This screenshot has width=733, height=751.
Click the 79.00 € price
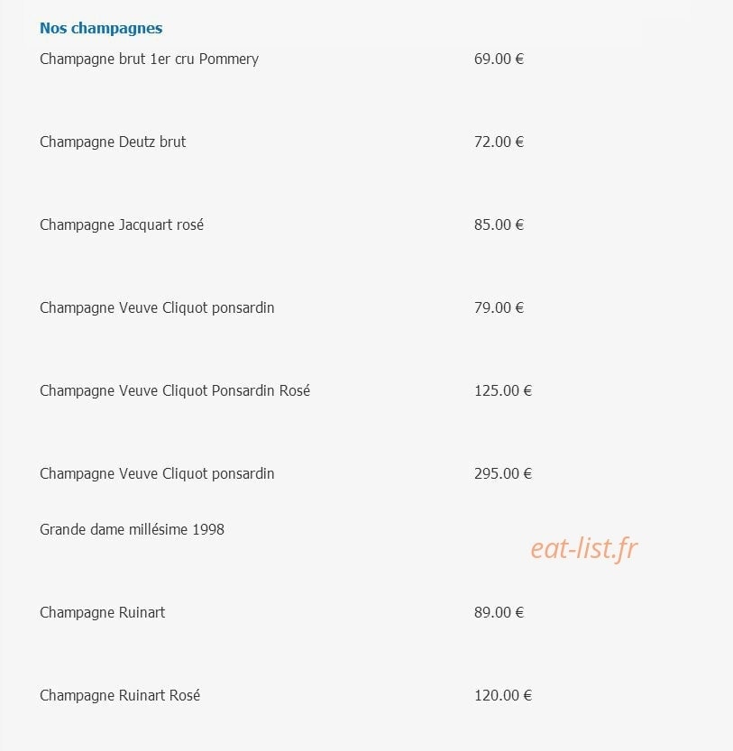(499, 307)
